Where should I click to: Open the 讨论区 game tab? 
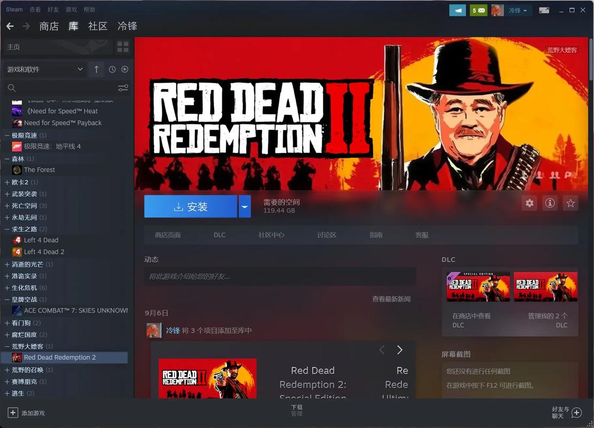coord(326,235)
